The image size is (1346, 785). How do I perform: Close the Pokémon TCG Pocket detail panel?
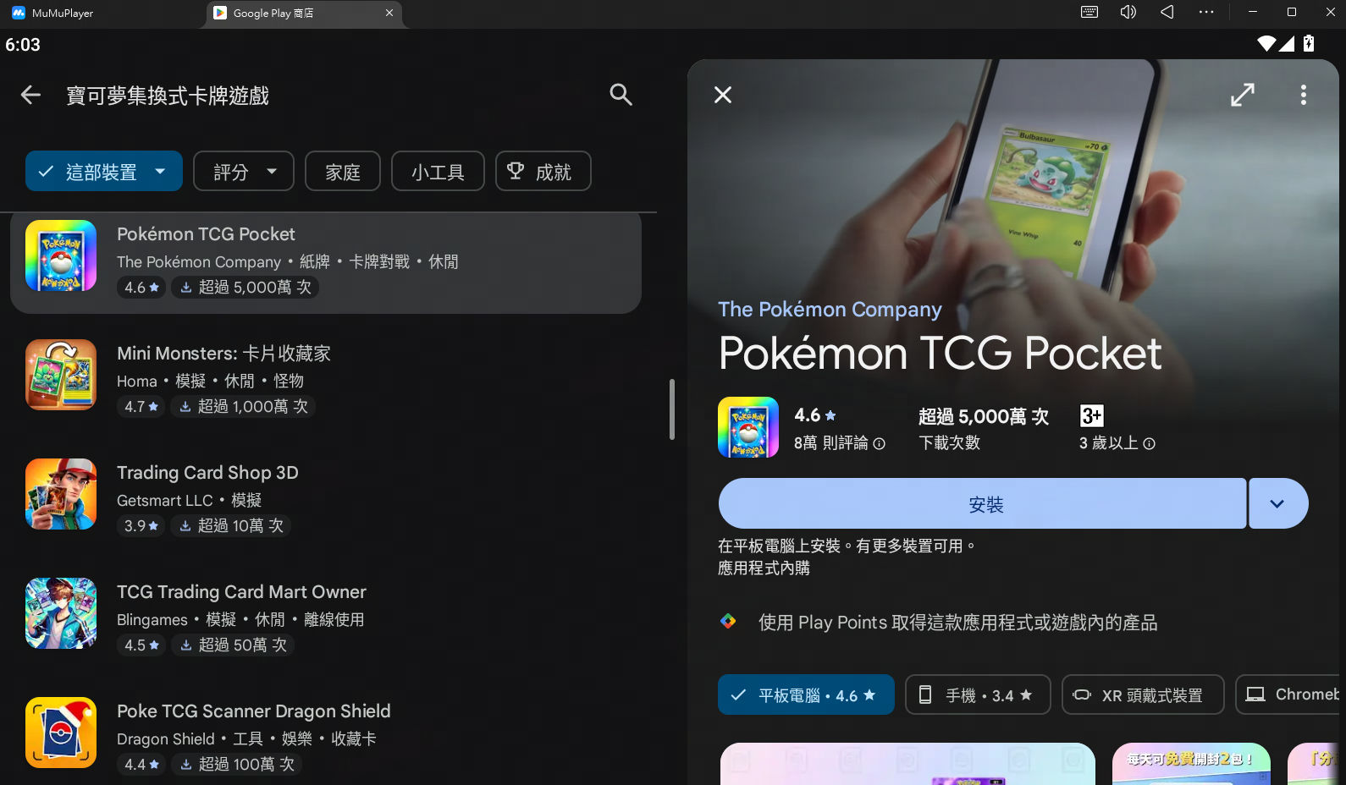723,95
